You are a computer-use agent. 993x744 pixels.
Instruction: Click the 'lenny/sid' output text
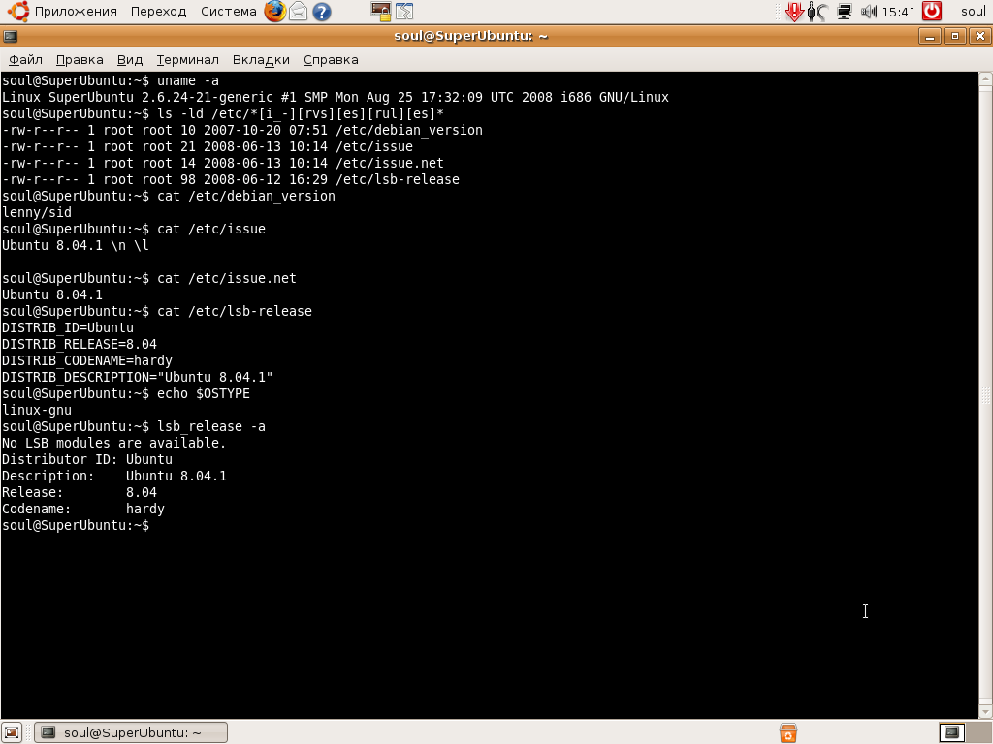37,212
